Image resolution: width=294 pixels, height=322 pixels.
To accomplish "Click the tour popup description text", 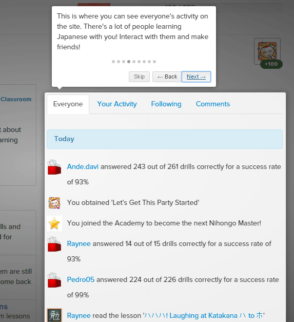I will pyautogui.click(x=132, y=31).
